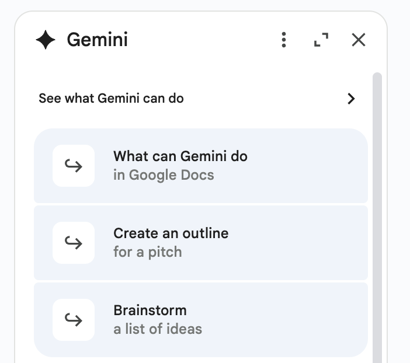Click the 'Brainstorm' heading text
410x363 pixels.
click(150, 310)
